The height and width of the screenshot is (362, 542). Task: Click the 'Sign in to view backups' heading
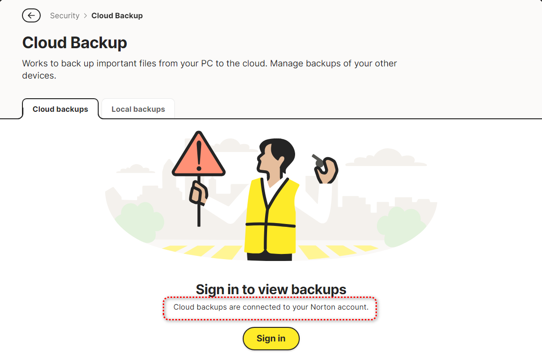pos(271,290)
